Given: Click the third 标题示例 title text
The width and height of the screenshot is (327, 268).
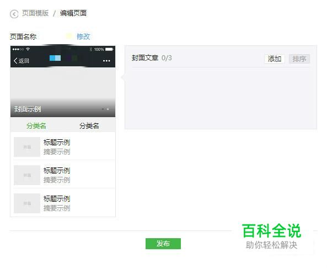Looking at the screenshot, I should [x=57, y=198].
